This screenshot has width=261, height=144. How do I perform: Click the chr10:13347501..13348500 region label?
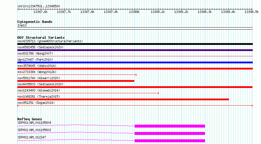pyautogui.click(x=39, y=6)
